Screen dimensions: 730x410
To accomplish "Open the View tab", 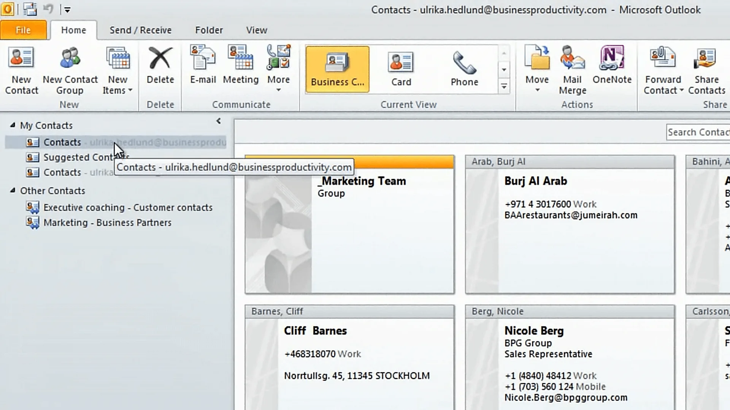I will tap(256, 30).
